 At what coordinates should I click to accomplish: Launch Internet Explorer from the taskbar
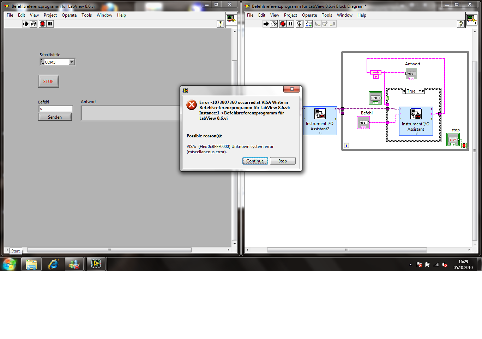[x=53, y=264]
